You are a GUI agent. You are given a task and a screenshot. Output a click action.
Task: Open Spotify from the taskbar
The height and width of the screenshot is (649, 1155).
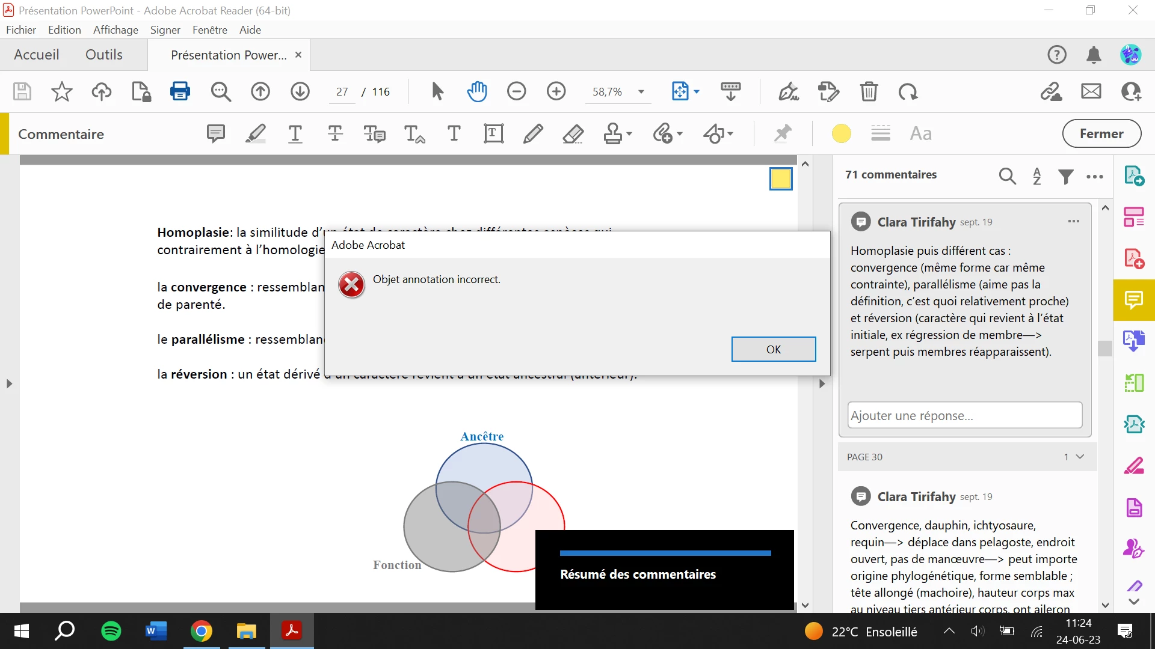pyautogui.click(x=111, y=631)
